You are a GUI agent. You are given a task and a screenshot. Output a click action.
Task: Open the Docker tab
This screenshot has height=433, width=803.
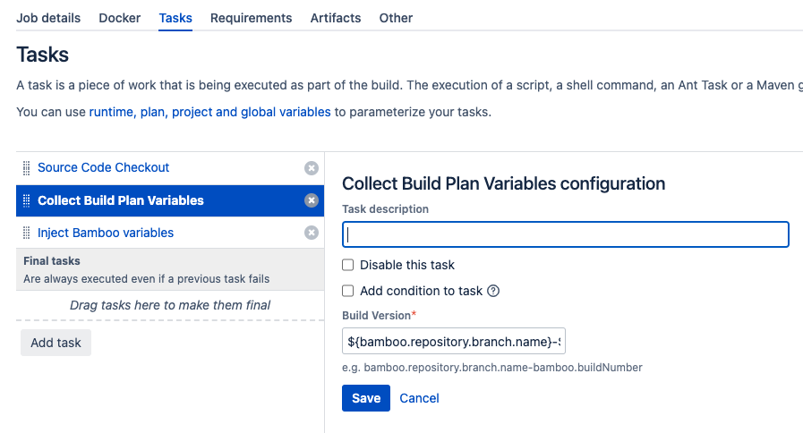point(119,18)
